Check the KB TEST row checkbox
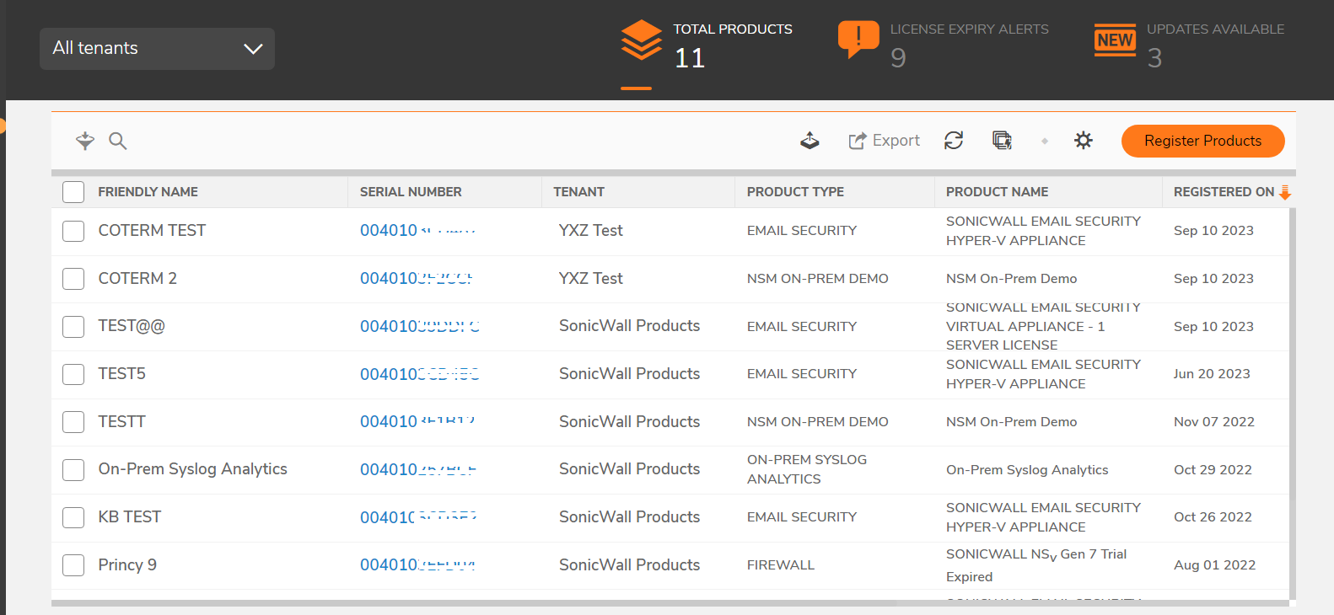 (x=73, y=517)
